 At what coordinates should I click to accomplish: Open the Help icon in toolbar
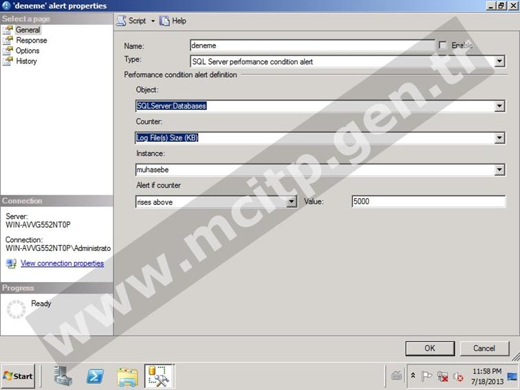[x=164, y=21]
